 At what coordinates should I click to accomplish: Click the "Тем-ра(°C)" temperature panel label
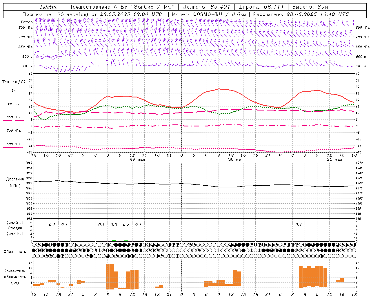(14, 82)
